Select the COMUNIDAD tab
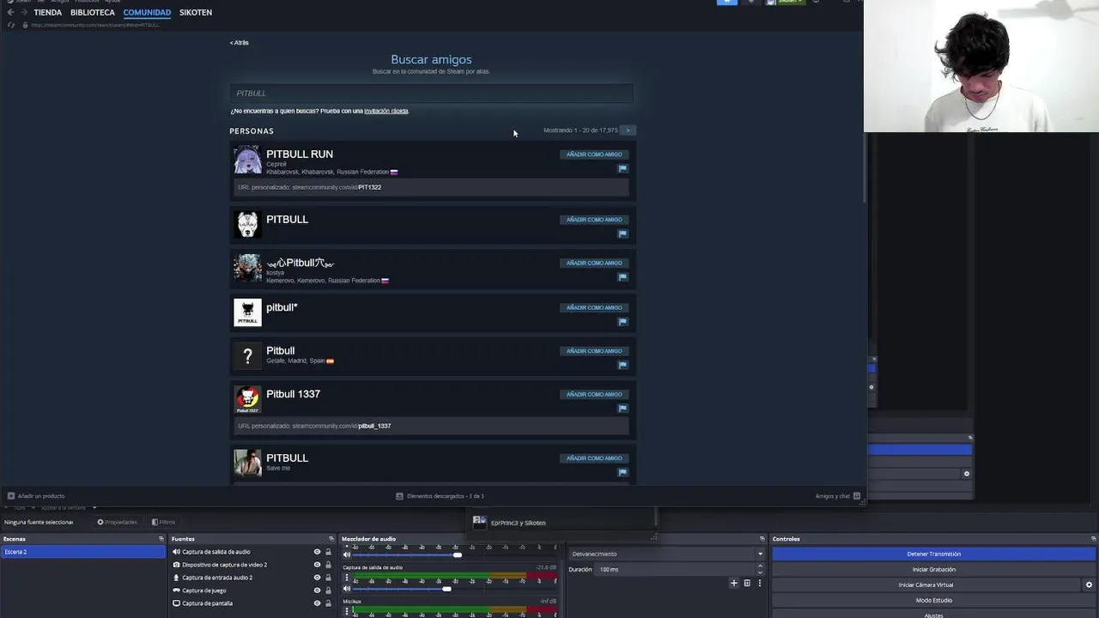Viewport: 1099px width, 618px height. click(147, 12)
